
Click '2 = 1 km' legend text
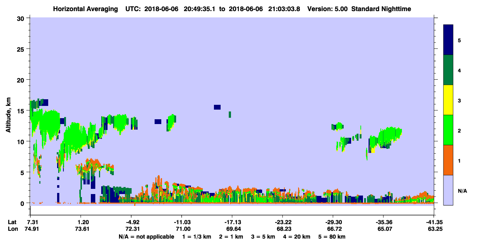[x=231, y=237]
